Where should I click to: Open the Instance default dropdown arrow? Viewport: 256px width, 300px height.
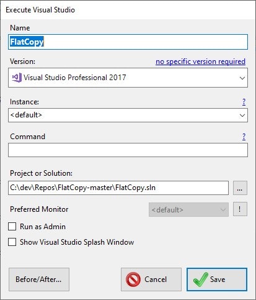242,115
